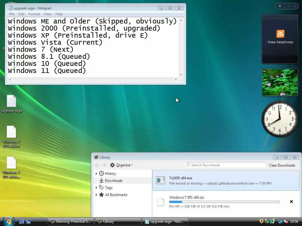The image size is (302, 226).
Task: Click the muted volume tray icon
Action: coord(285,221)
